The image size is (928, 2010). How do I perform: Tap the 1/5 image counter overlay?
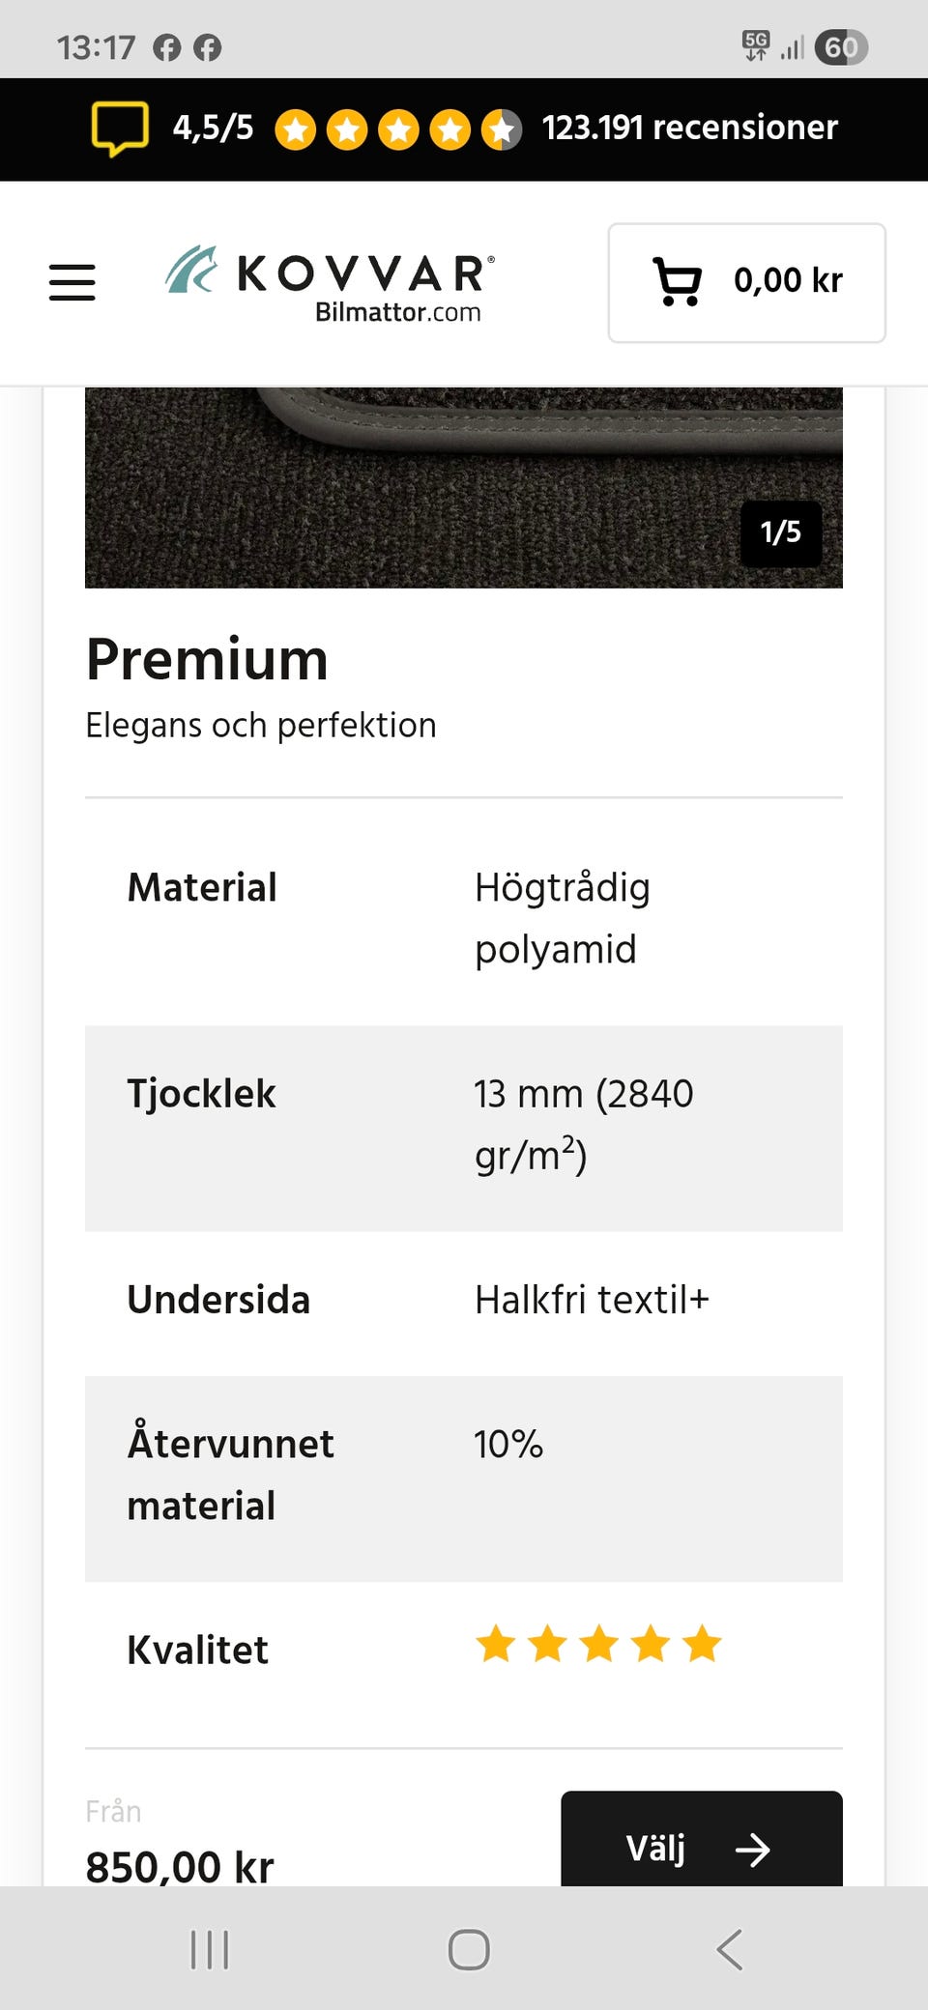[780, 534]
